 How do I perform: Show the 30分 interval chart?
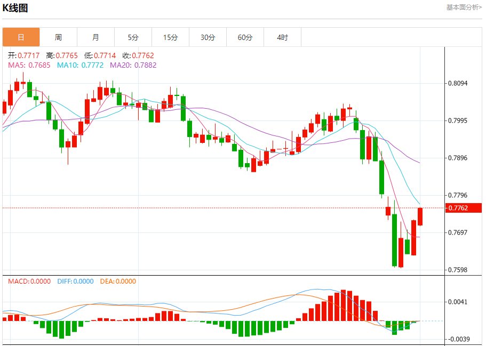[208, 37]
